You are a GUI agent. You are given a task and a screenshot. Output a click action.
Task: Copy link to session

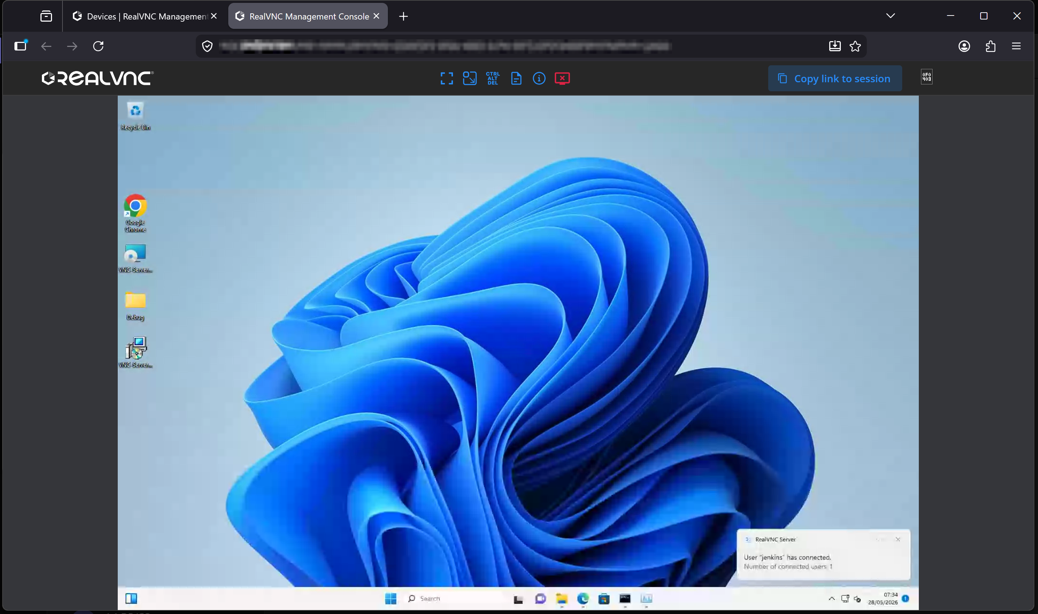pos(835,78)
